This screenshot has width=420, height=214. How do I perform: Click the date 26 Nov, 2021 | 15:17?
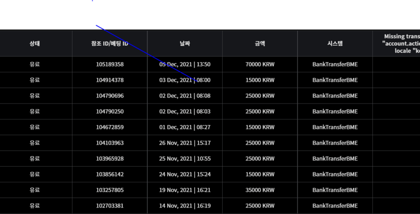coord(185,143)
